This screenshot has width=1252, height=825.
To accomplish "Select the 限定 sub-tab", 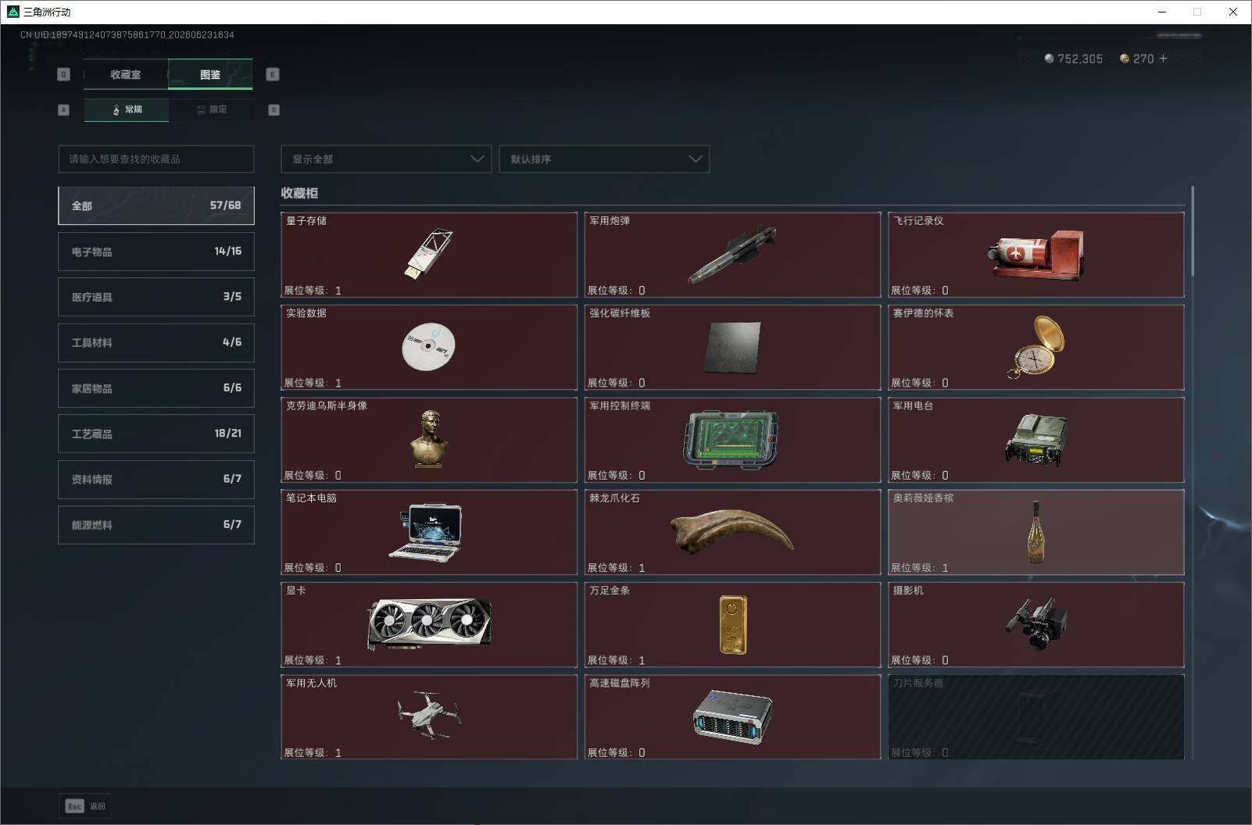I will (x=211, y=109).
